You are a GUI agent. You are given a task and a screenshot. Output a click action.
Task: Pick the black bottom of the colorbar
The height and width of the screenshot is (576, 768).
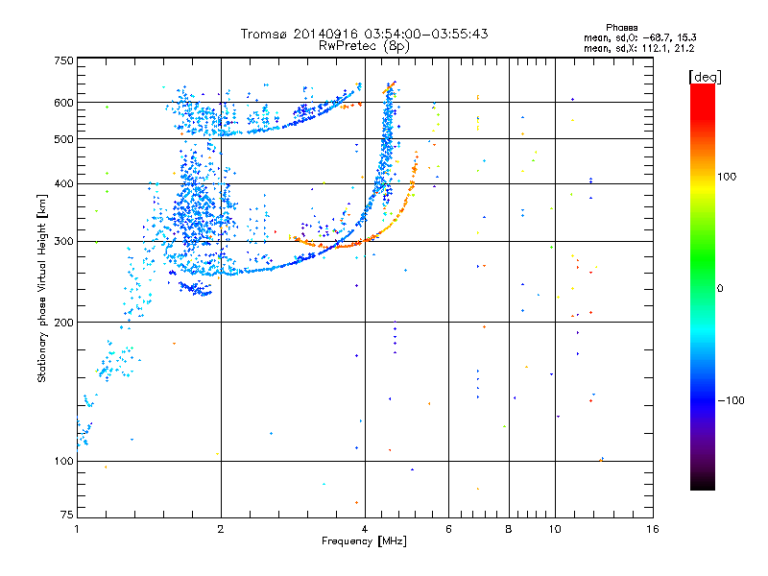click(x=703, y=484)
